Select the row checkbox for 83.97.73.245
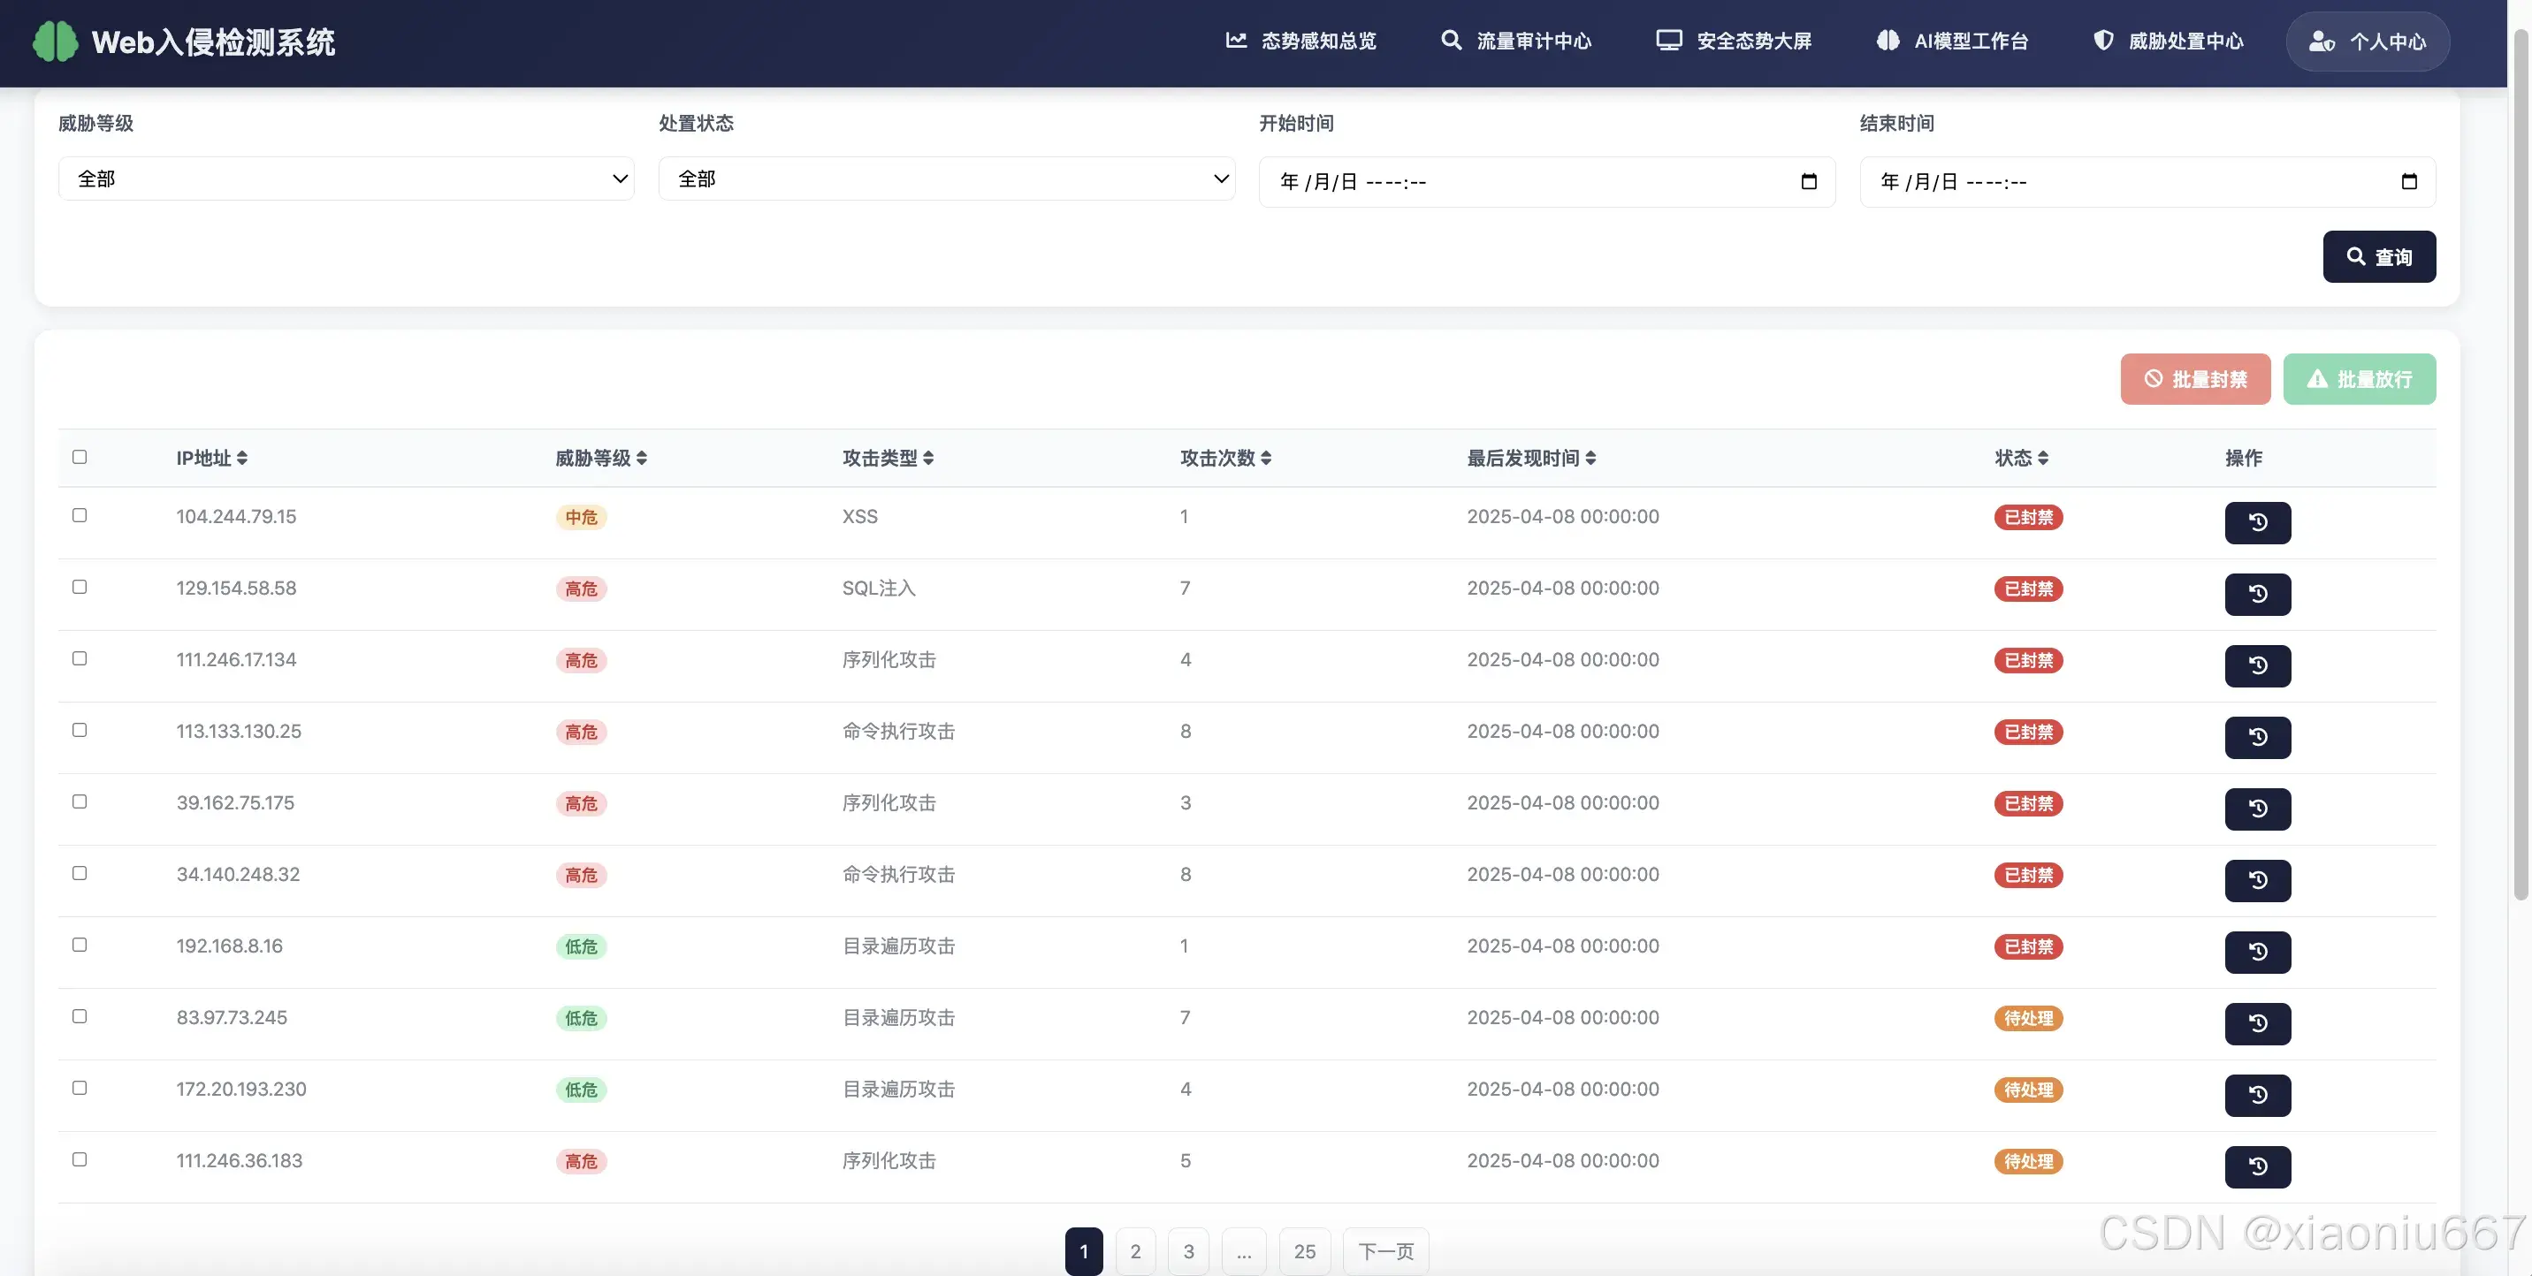Image resolution: width=2532 pixels, height=1276 pixels. 80,1017
